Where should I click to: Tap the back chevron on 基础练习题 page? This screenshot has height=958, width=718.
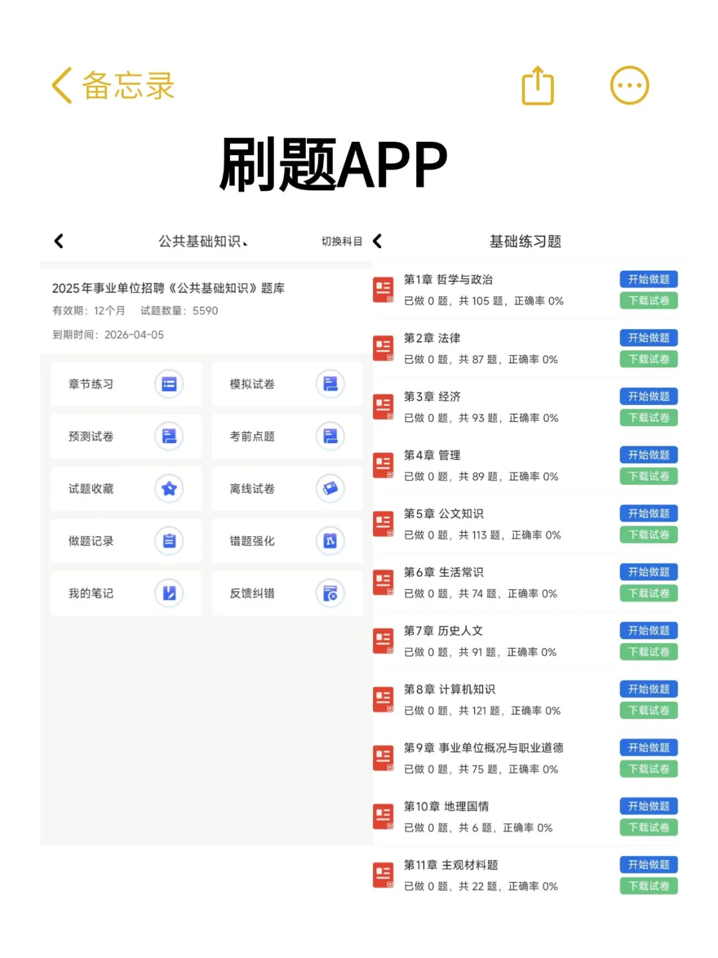(x=377, y=242)
